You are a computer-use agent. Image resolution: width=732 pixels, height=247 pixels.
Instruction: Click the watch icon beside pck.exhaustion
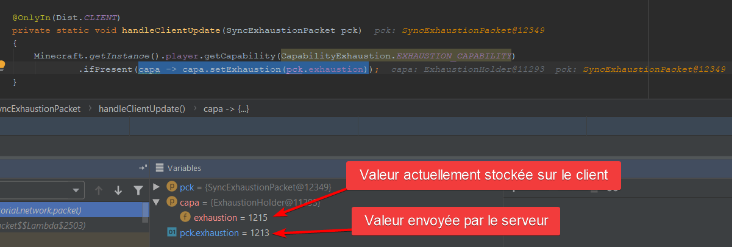coord(172,233)
